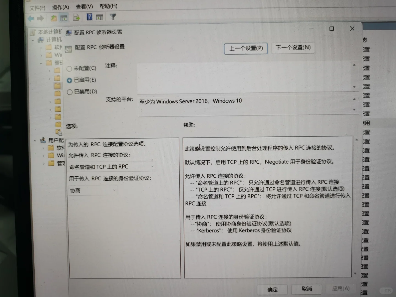Click the 上一个设置 button

tap(246, 48)
